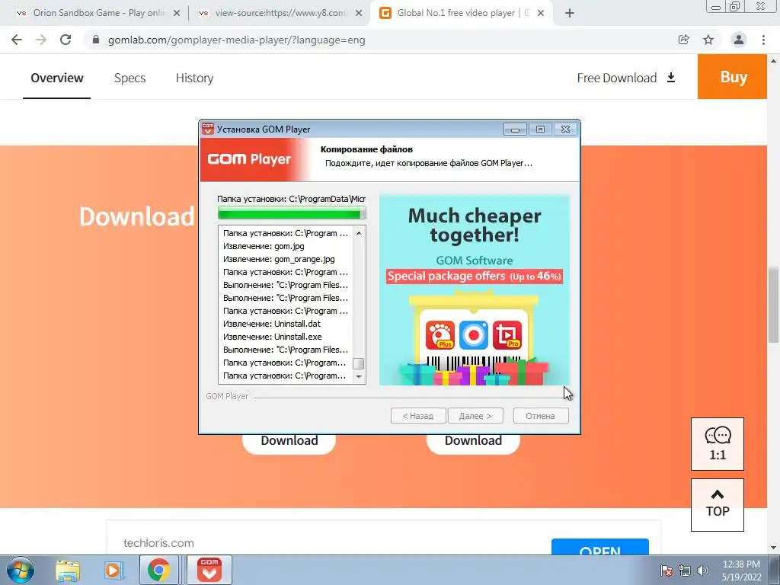The width and height of the screenshot is (780, 585).
Task: Open the Windows Start menu
Action: pos(21,570)
